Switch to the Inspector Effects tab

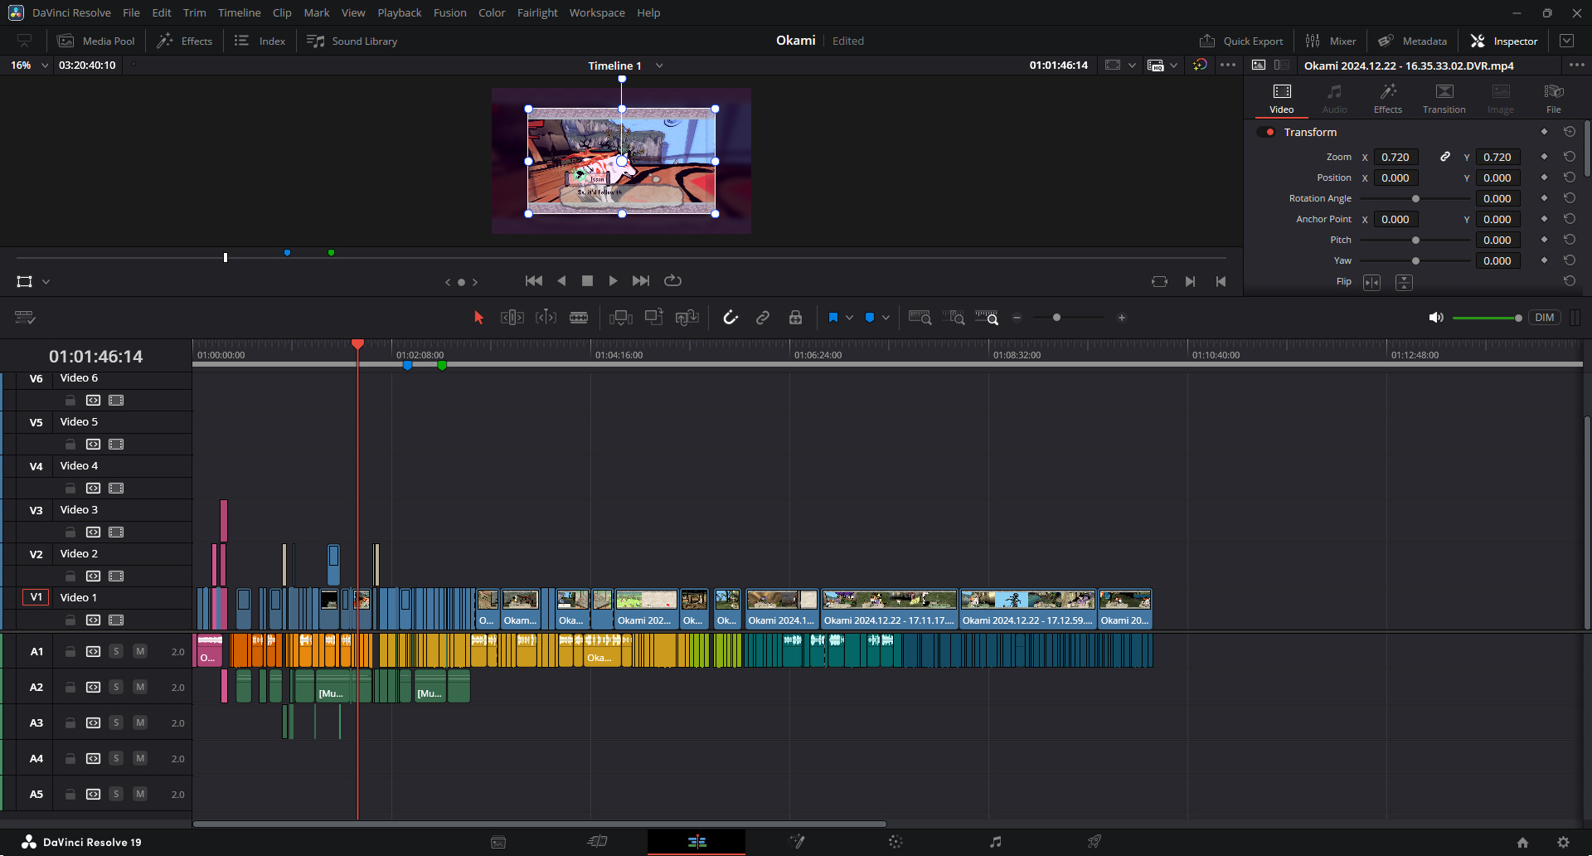1387,99
